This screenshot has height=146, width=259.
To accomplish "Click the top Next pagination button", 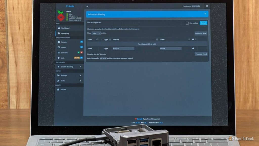I will point(205,33).
